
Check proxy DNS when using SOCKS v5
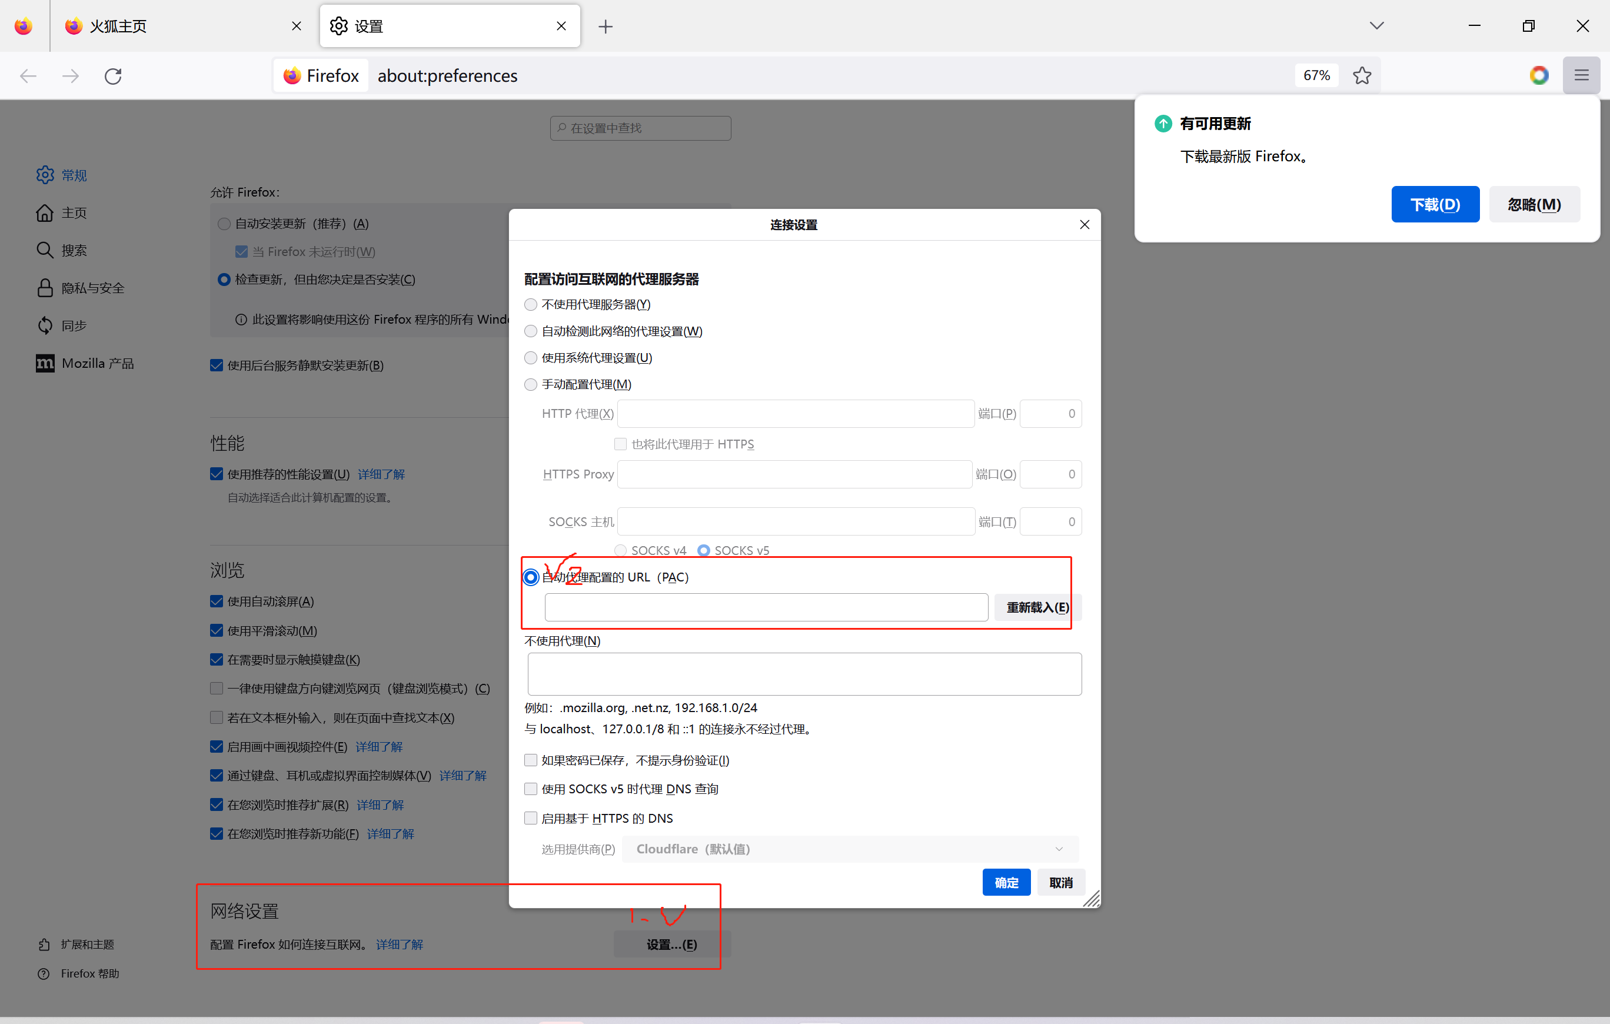(x=531, y=789)
